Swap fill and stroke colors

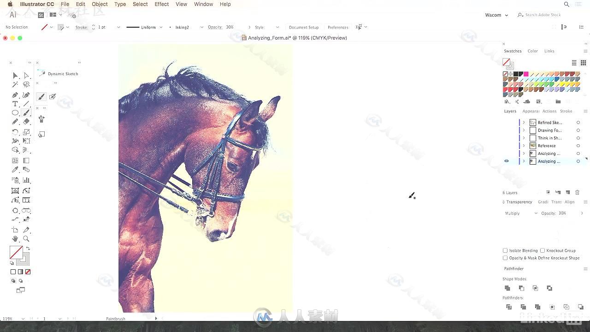pyautogui.click(x=28, y=249)
